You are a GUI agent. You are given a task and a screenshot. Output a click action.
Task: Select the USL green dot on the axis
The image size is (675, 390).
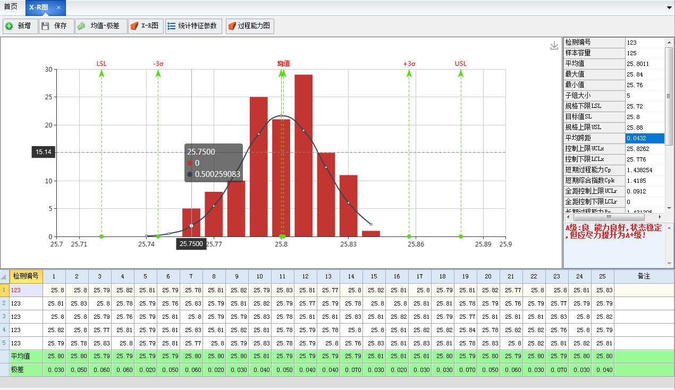coord(461,236)
